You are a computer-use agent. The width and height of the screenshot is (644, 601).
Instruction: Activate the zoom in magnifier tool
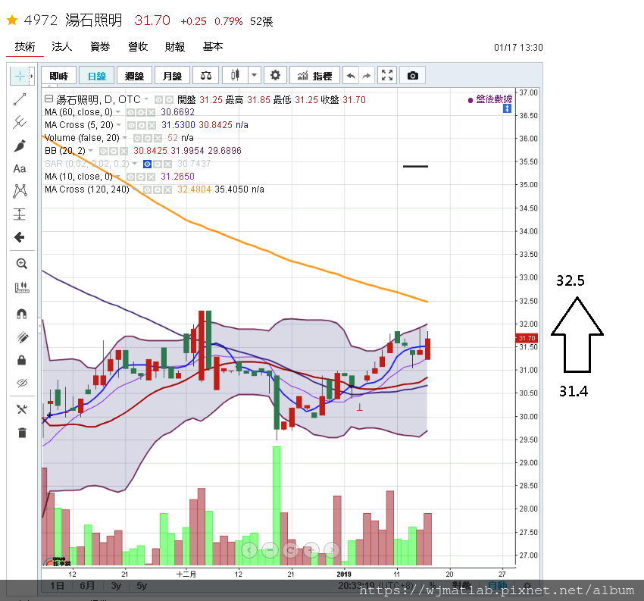pos(22,264)
